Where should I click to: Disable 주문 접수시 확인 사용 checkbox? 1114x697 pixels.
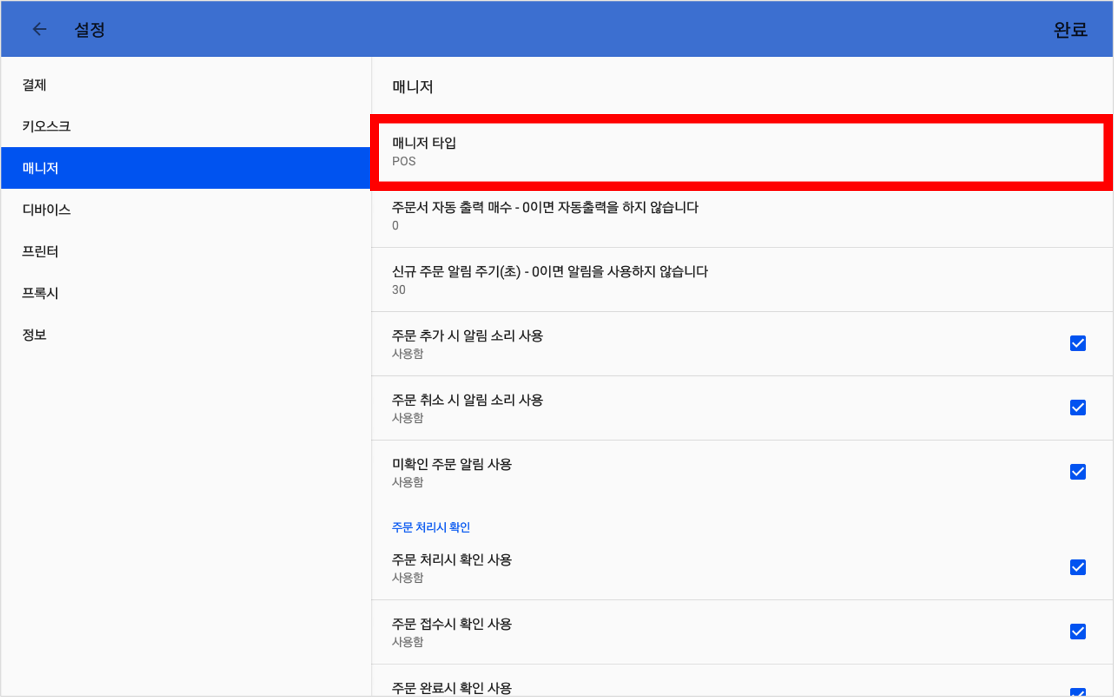[x=1078, y=632]
